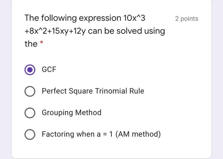
Task: Click the GCF option label text
Action: tap(49, 70)
